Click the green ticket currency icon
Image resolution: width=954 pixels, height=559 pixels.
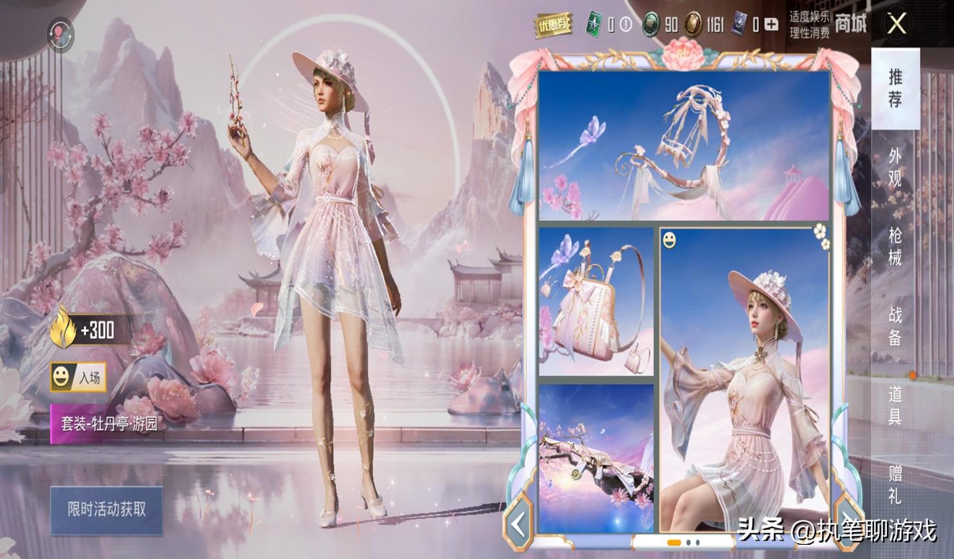click(x=593, y=24)
